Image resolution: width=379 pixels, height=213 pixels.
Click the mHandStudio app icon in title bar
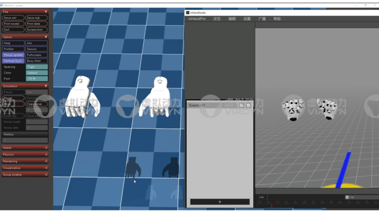[x=188, y=13]
